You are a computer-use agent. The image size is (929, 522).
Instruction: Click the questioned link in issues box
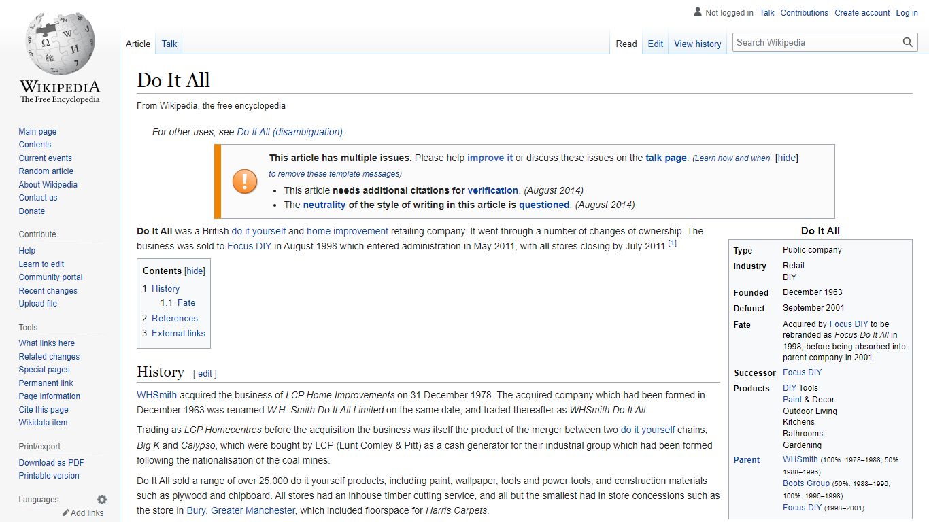pos(544,205)
